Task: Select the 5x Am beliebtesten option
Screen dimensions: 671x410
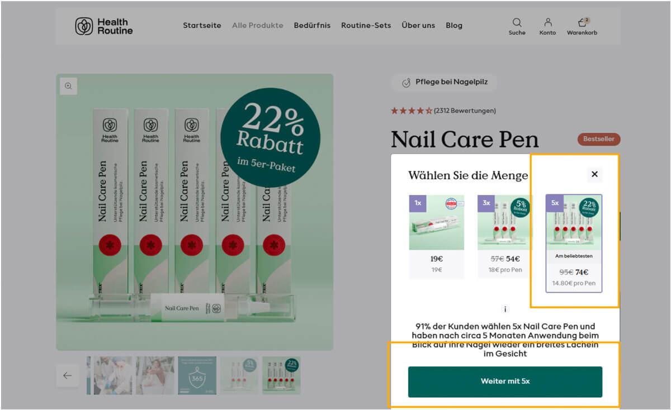Action: (x=574, y=243)
